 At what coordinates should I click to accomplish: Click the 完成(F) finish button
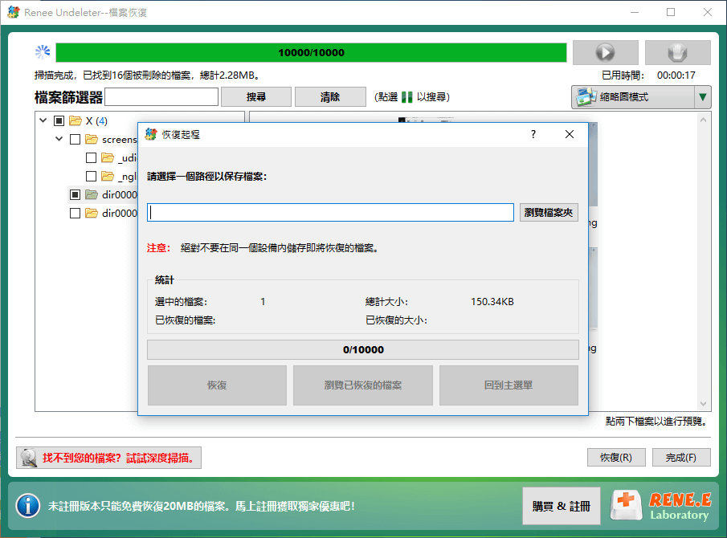[x=681, y=458]
